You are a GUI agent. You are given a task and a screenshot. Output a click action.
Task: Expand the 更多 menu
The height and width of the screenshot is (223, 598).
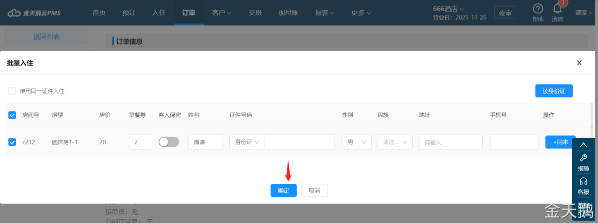[x=361, y=13]
